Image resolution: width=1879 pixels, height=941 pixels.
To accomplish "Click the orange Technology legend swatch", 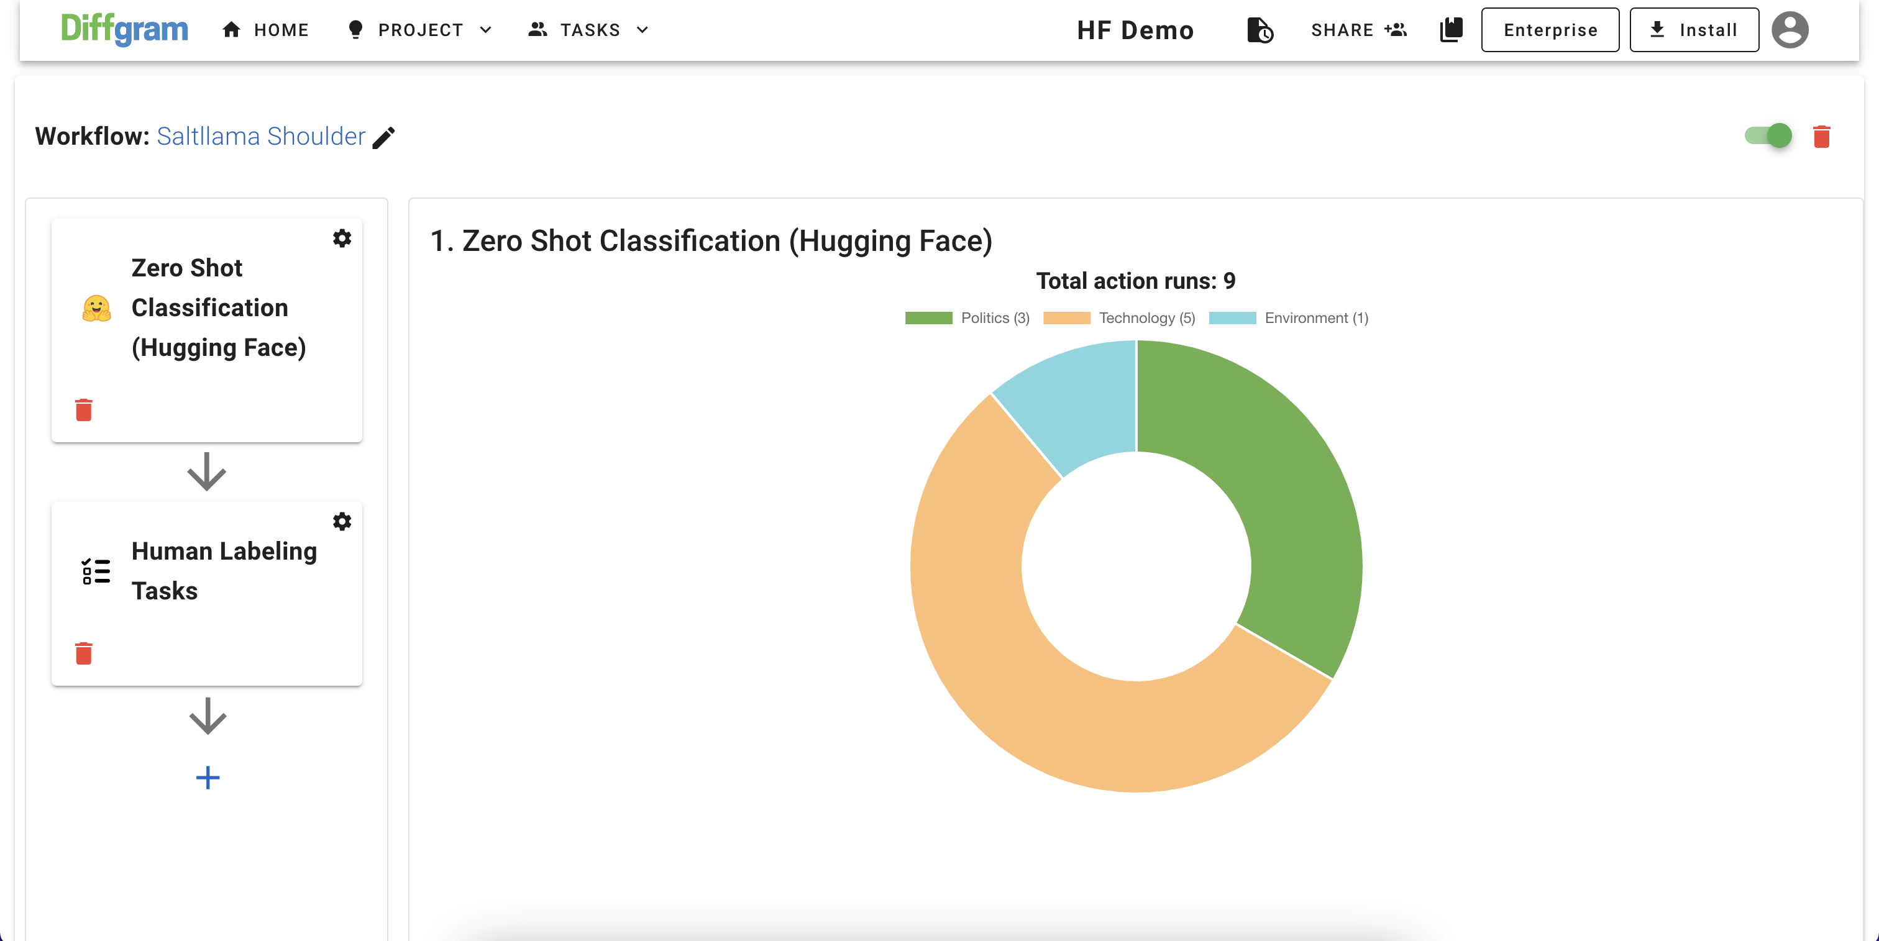I will click(x=1066, y=318).
